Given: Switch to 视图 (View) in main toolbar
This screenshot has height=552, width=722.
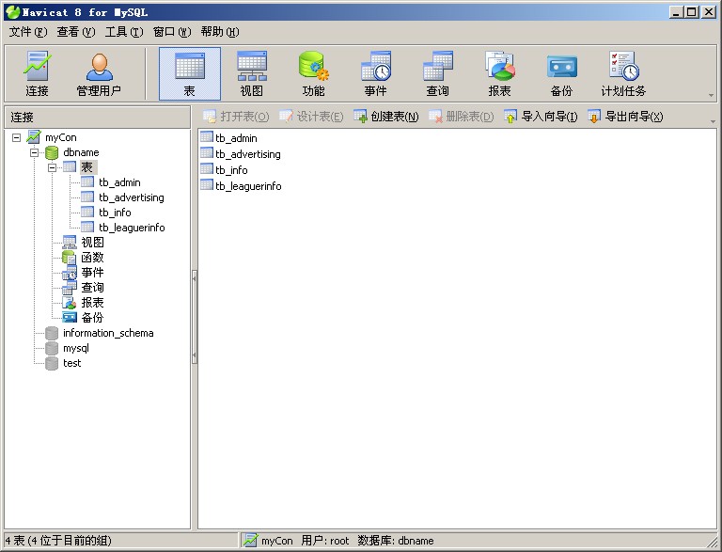Looking at the screenshot, I should [251, 73].
